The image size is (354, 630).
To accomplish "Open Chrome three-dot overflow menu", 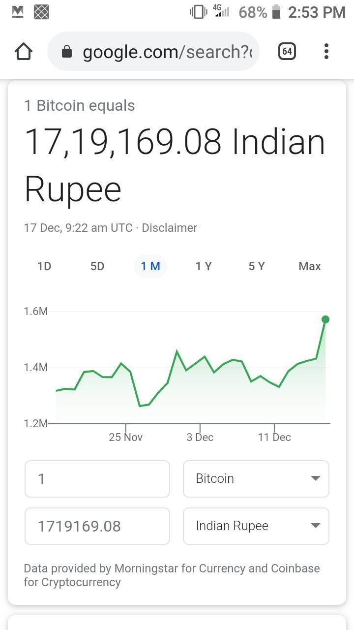I will (x=326, y=51).
